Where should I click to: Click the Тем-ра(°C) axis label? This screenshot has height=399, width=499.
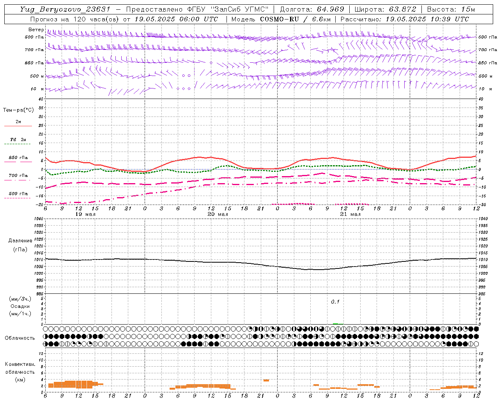coord(18,110)
